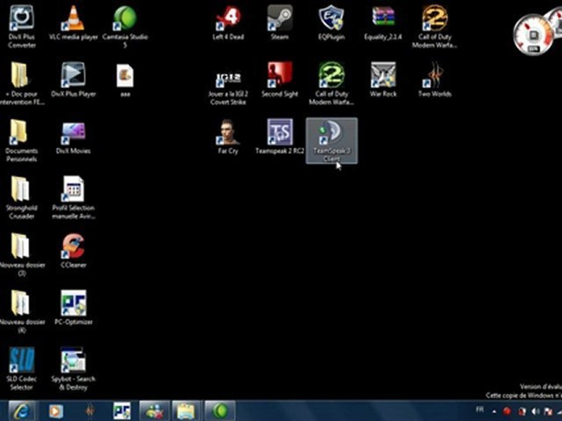Click the FR language indicator
Image resolution: width=562 pixels, height=421 pixels.
pos(479,409)
